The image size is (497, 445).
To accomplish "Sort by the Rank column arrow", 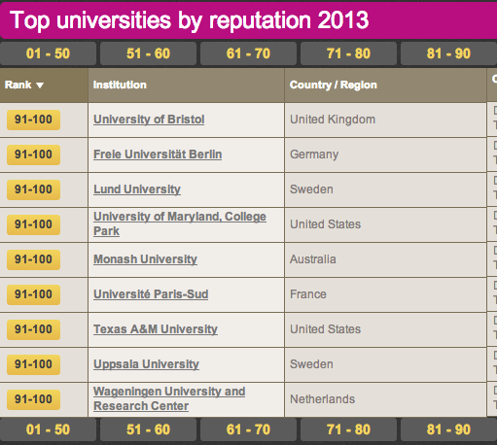I will pos(40,86).
